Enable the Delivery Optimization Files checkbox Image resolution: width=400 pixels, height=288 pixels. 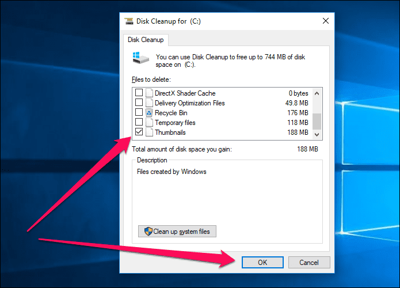point(139,102)
